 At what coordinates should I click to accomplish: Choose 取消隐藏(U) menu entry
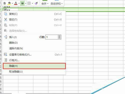[34, 71]
